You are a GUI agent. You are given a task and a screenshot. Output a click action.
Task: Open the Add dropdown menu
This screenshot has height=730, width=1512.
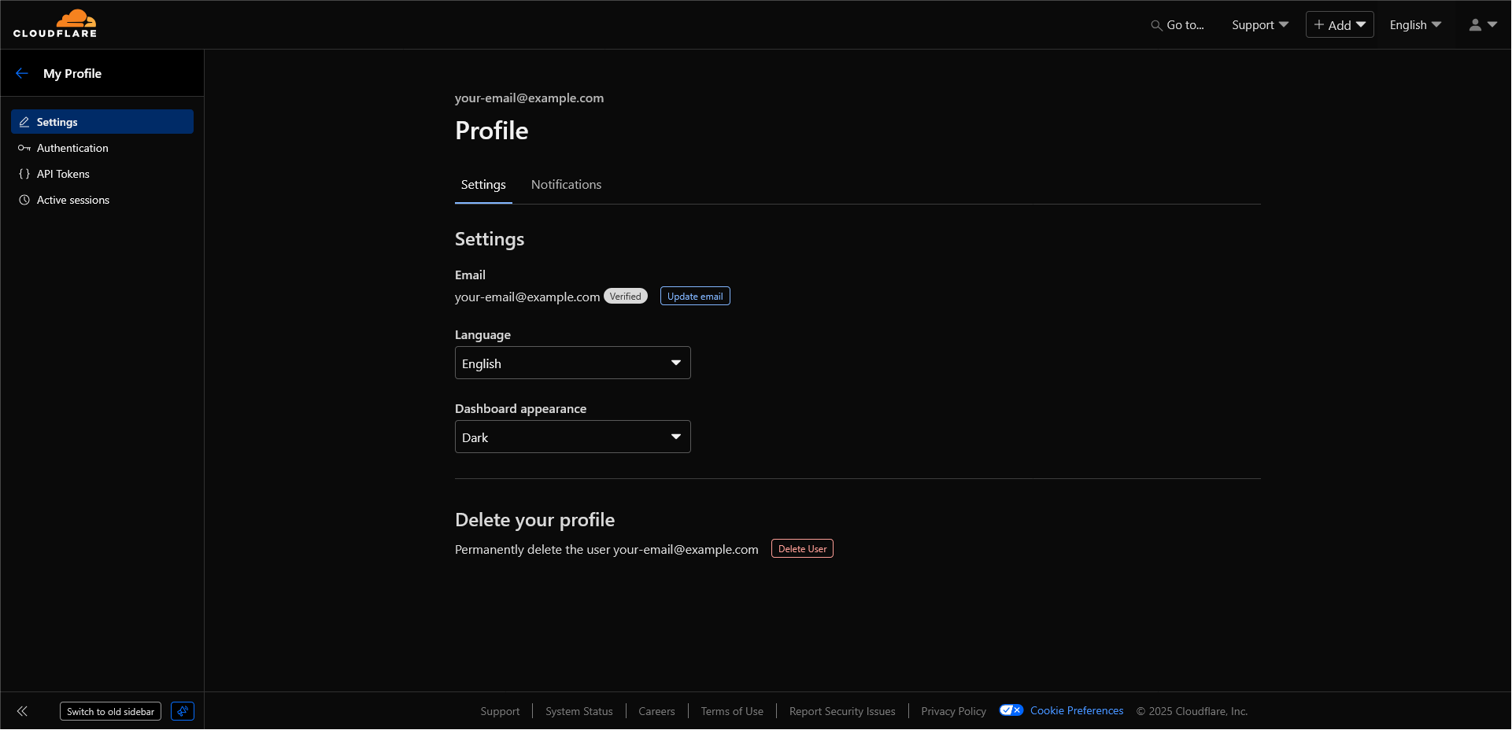tap(1340, 25)
